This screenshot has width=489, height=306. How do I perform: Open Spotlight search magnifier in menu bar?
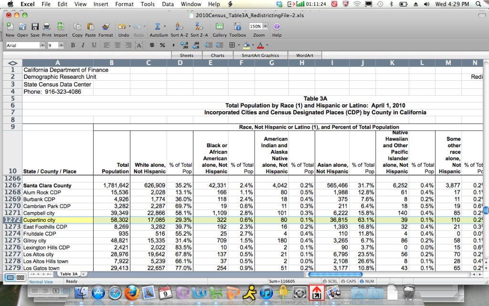click(478, 4)
